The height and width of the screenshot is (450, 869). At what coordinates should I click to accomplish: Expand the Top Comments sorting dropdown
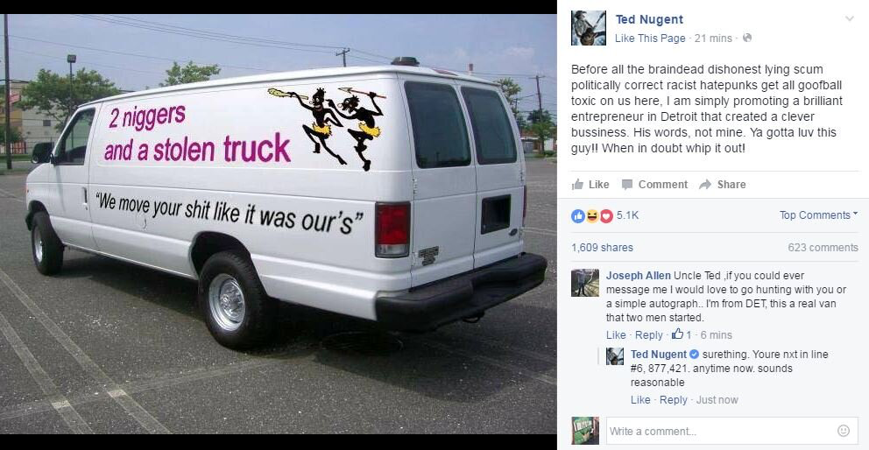tap(818, 215)
